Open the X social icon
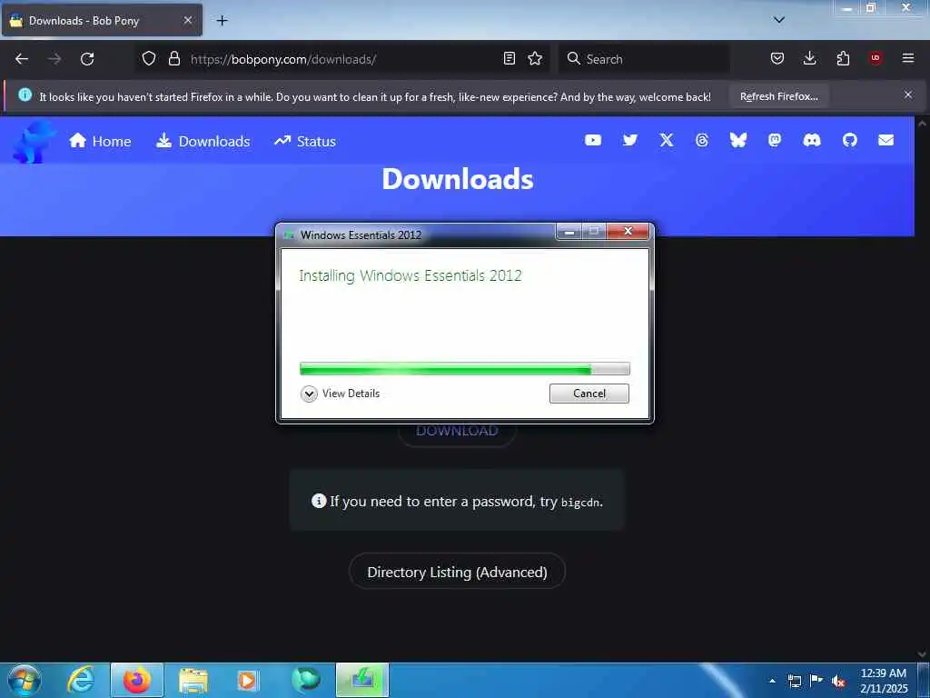 (x=667, y=140)
